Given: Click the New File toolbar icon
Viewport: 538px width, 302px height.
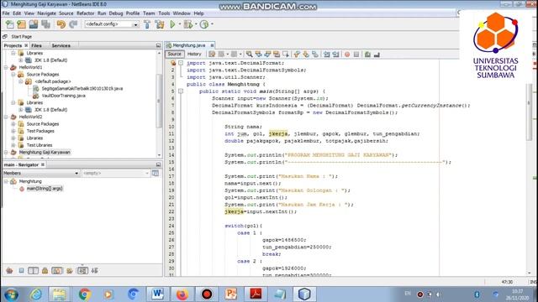Looking at the screenshot, I should click(10, 24).
